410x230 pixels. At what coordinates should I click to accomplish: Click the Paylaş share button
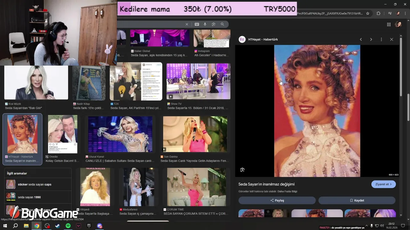[277, 200]
